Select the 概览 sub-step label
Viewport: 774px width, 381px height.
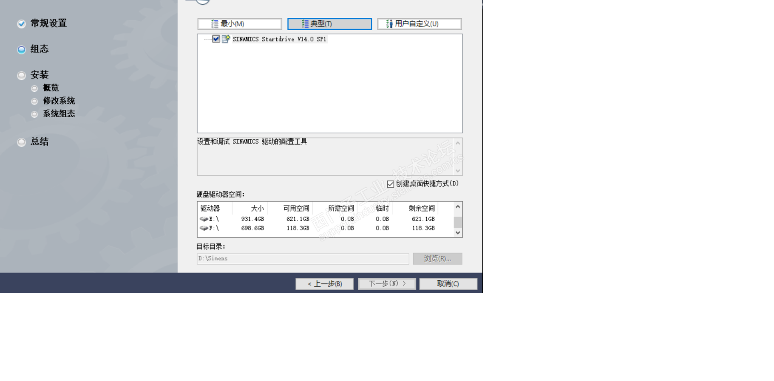(51, 88)
